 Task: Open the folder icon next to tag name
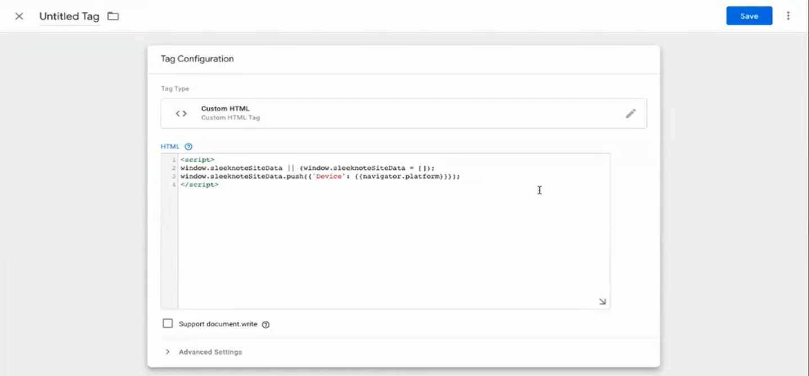(x=113, y=16)
